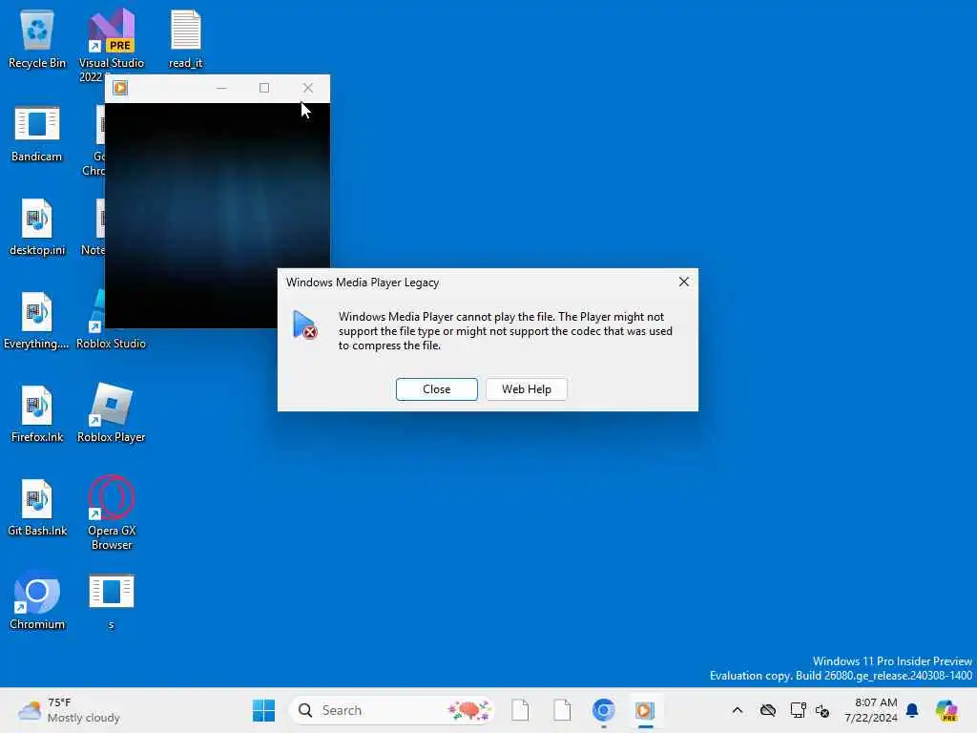
Task: Click the dialog title Windows Media Player Legacy
Action: (x=363, y=283)
